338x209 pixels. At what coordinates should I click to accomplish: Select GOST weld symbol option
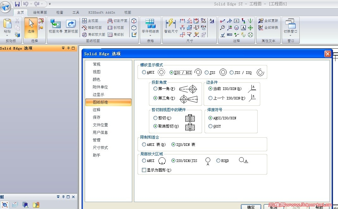[210, 126]
